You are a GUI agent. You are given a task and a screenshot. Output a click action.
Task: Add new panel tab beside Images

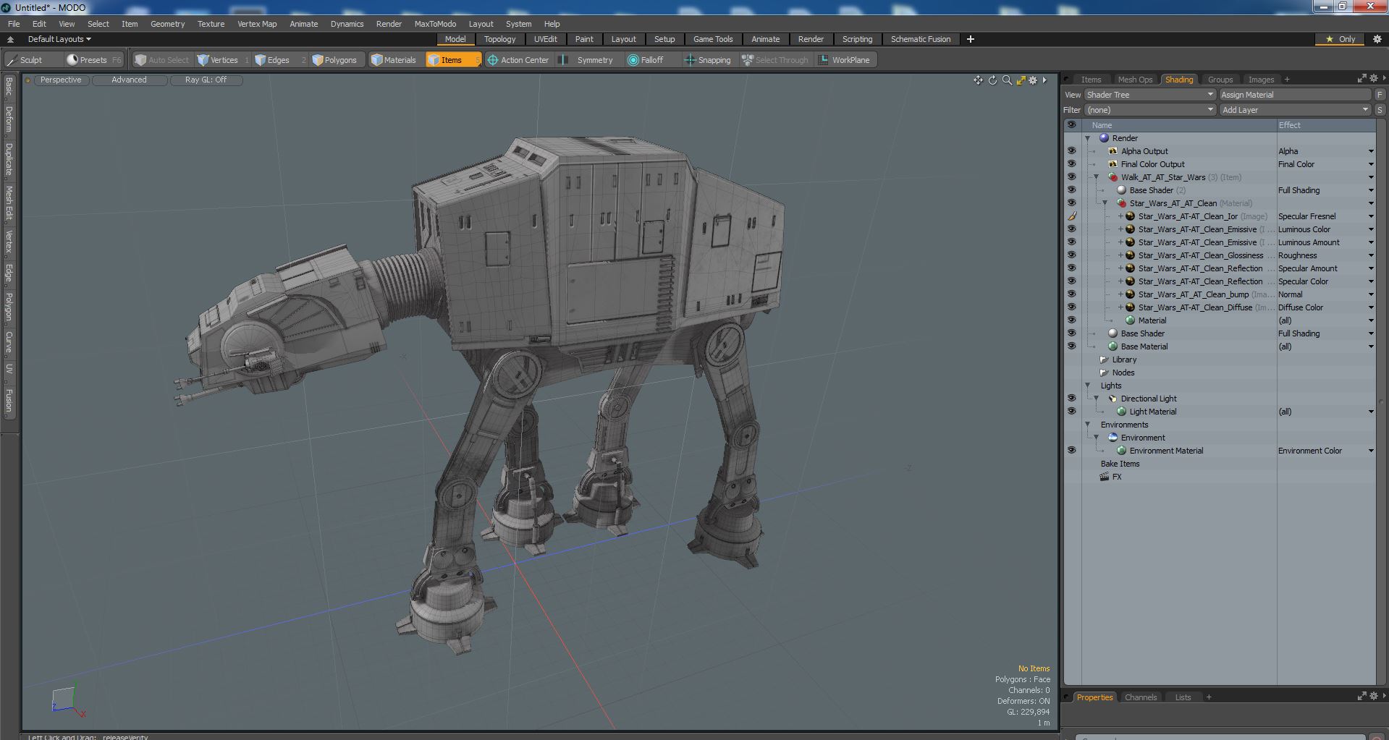1287,80
